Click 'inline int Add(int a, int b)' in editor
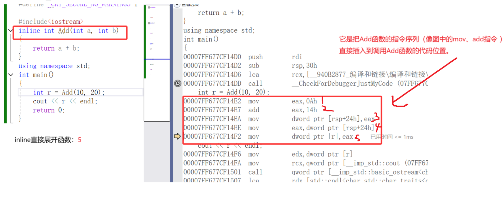The image size is (503, 202). click(x=69, y=31)
